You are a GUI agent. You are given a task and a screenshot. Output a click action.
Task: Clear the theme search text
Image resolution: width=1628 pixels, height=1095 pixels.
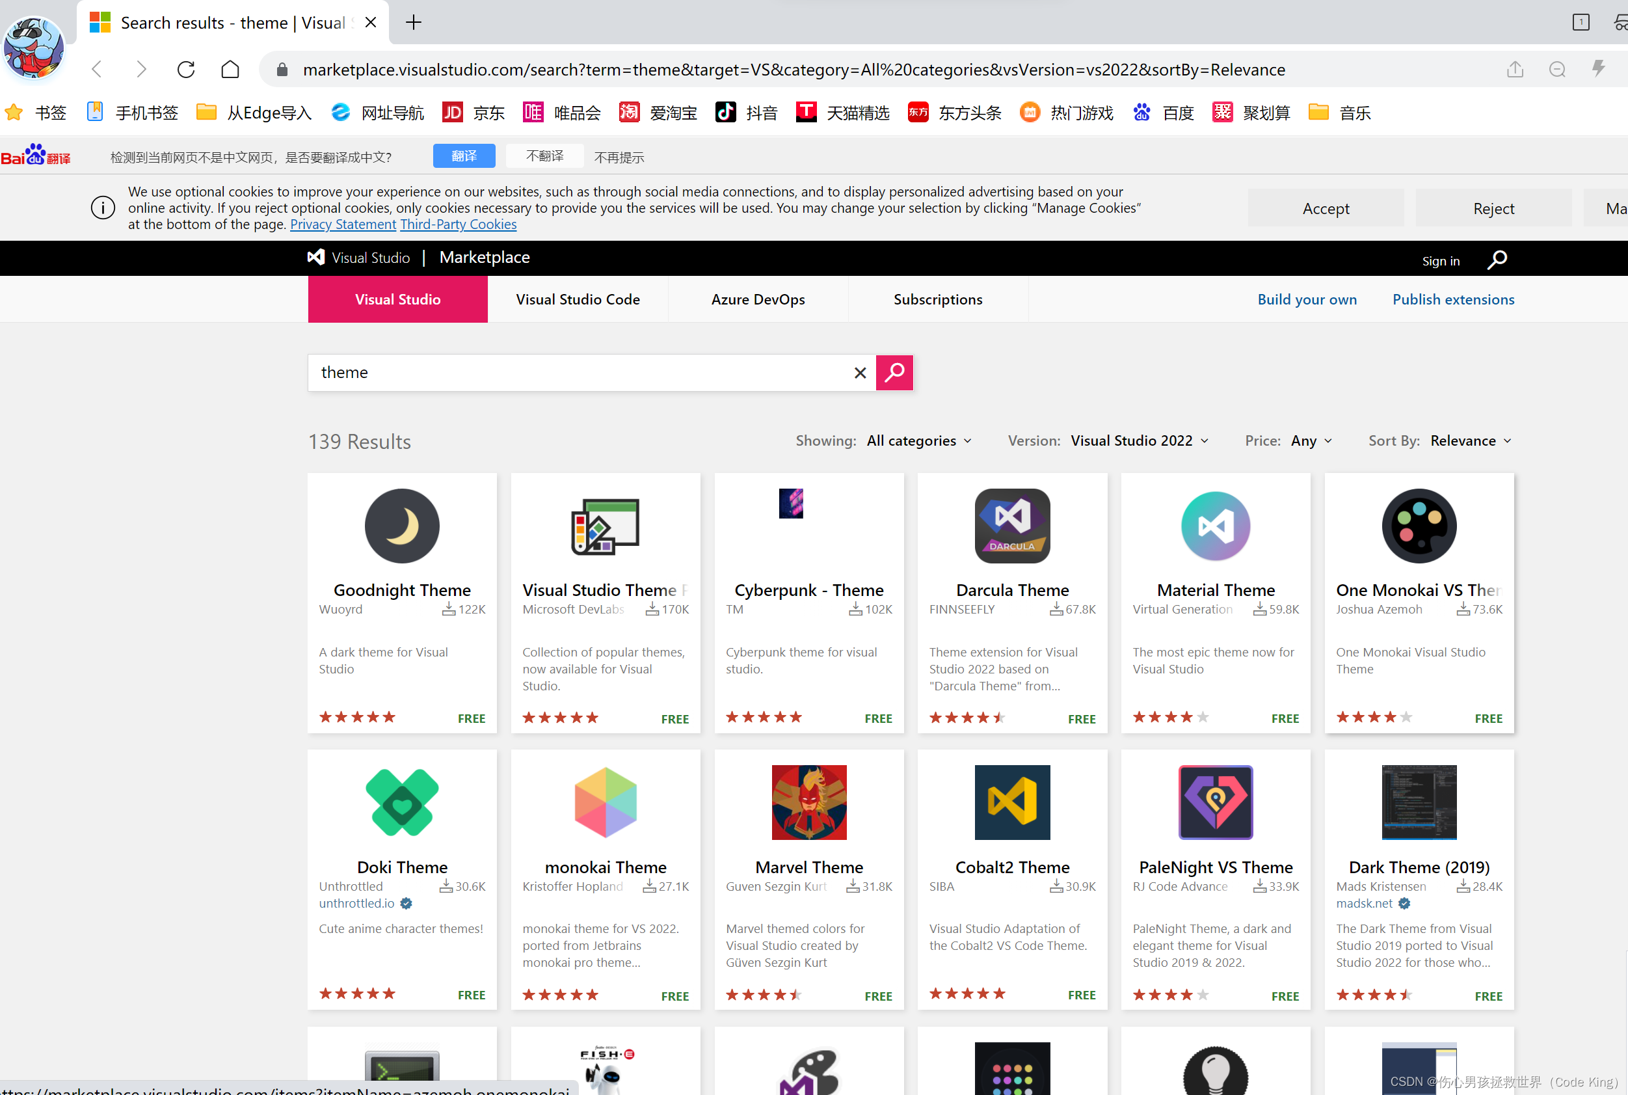pos(860,373)
